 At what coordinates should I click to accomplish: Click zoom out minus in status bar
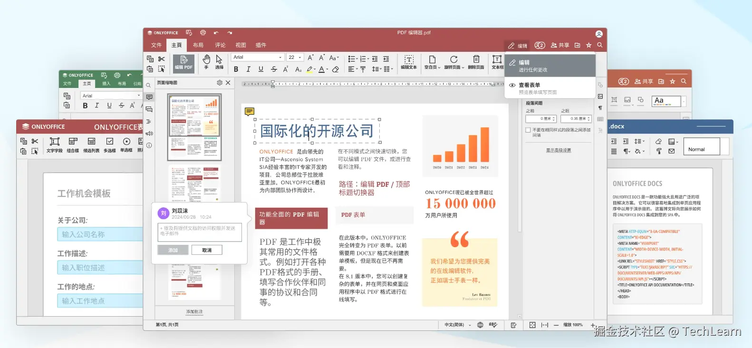pos(556,325)
